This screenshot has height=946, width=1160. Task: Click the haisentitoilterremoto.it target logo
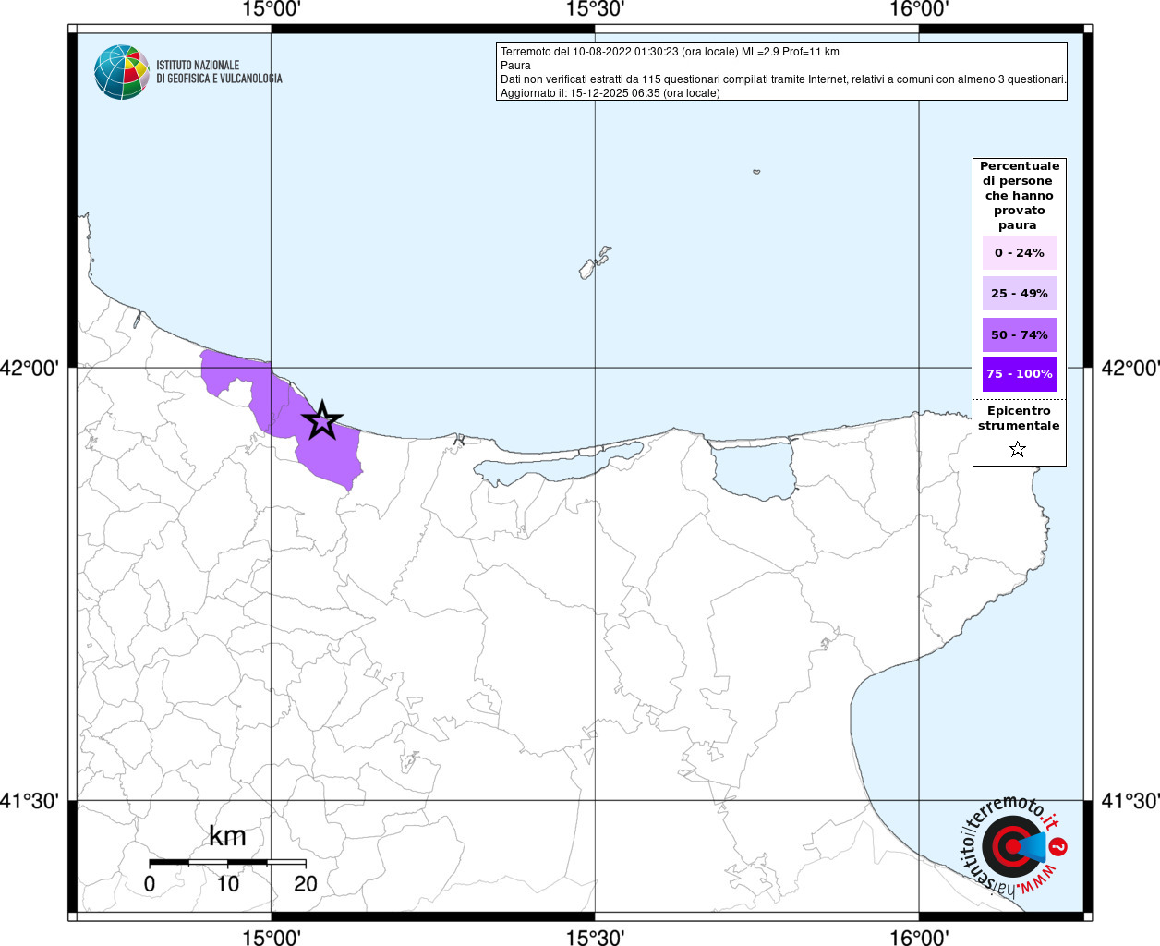coord(1014,847)
